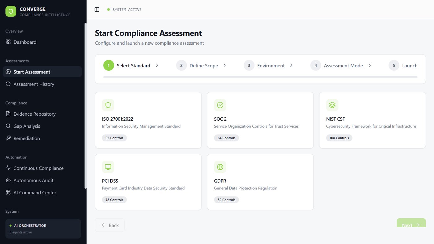Click the AI Command Center command icon
The height and width of the screenshot is (244, 434).
click(x=8, y=193)
